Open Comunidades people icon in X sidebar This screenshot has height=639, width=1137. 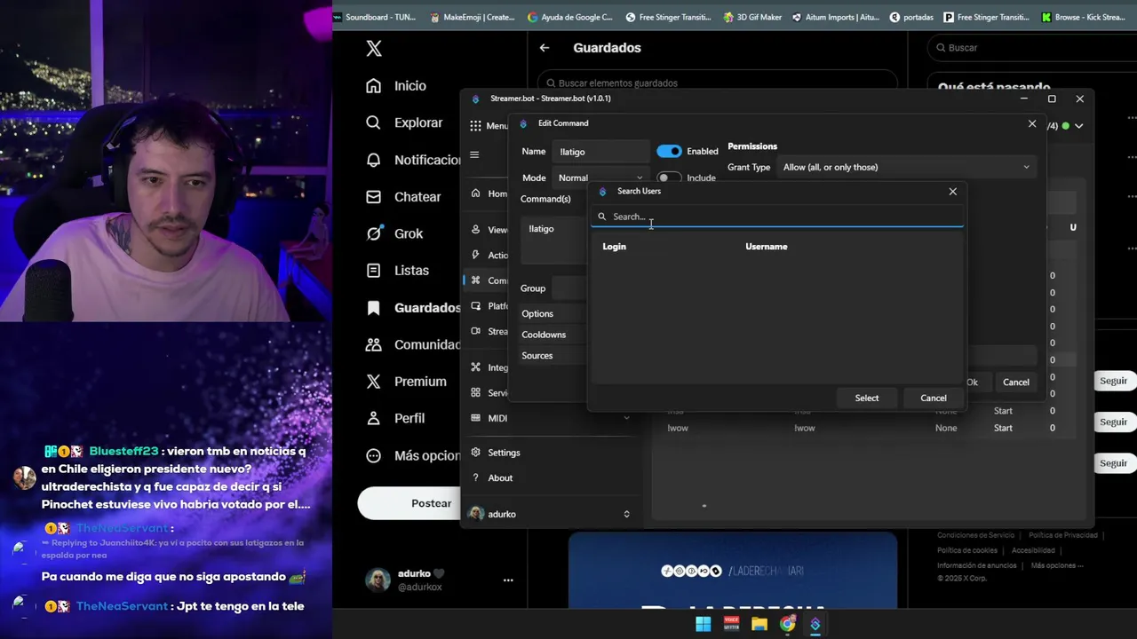(x=374, y=344)
